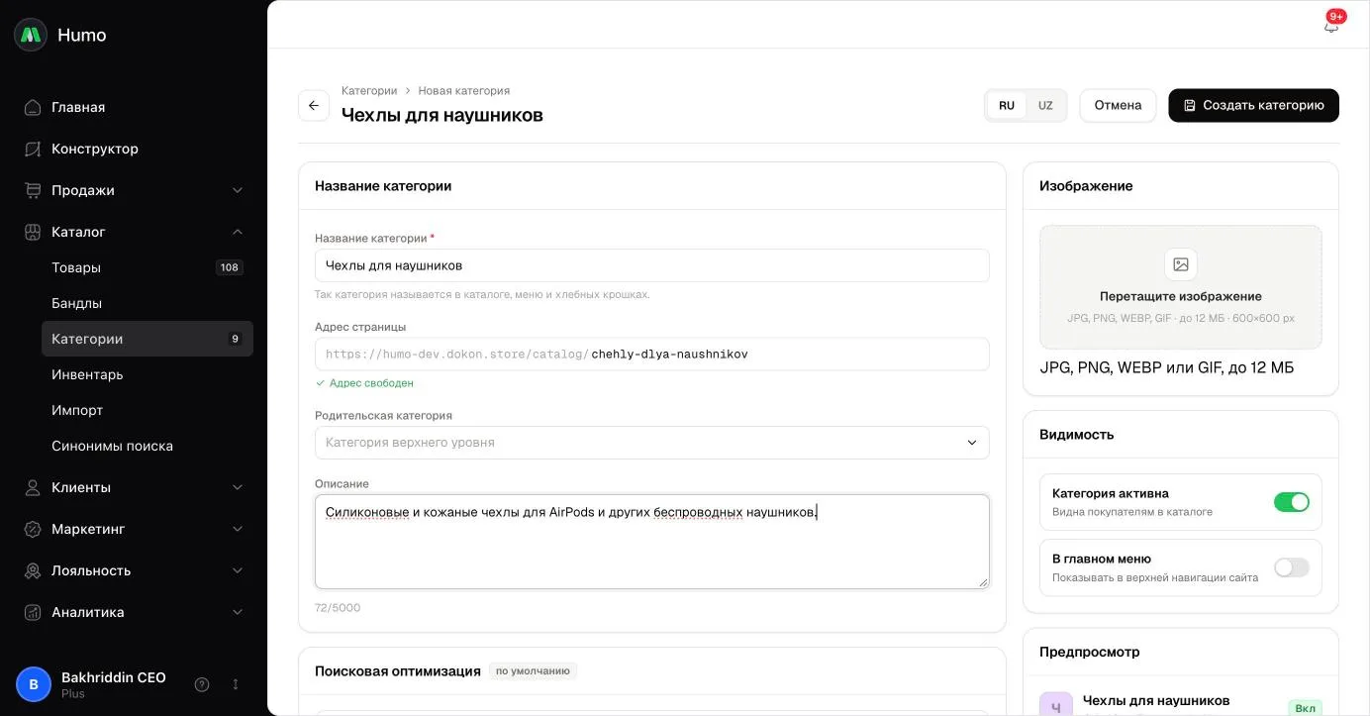
Task: Click the Главная home icon
Action: (33, 107)
